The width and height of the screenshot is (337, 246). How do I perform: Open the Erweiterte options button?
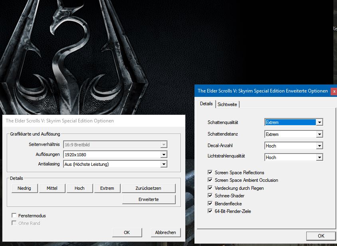149,199
